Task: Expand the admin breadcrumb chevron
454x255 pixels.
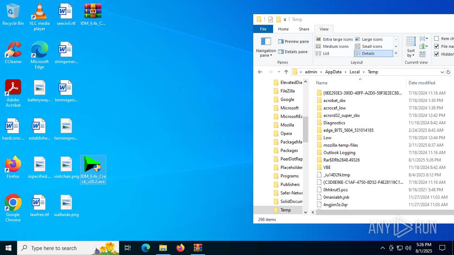Action: [322, 72]
